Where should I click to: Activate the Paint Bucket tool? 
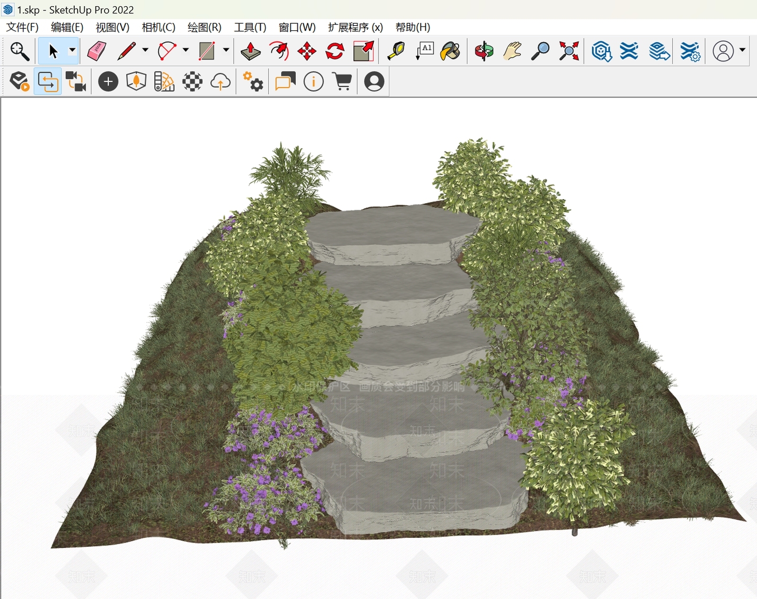(x=450, y=51)
